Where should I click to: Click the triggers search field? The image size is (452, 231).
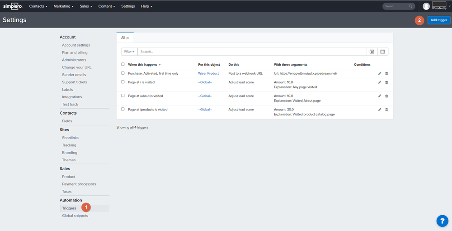pos(251,52)
